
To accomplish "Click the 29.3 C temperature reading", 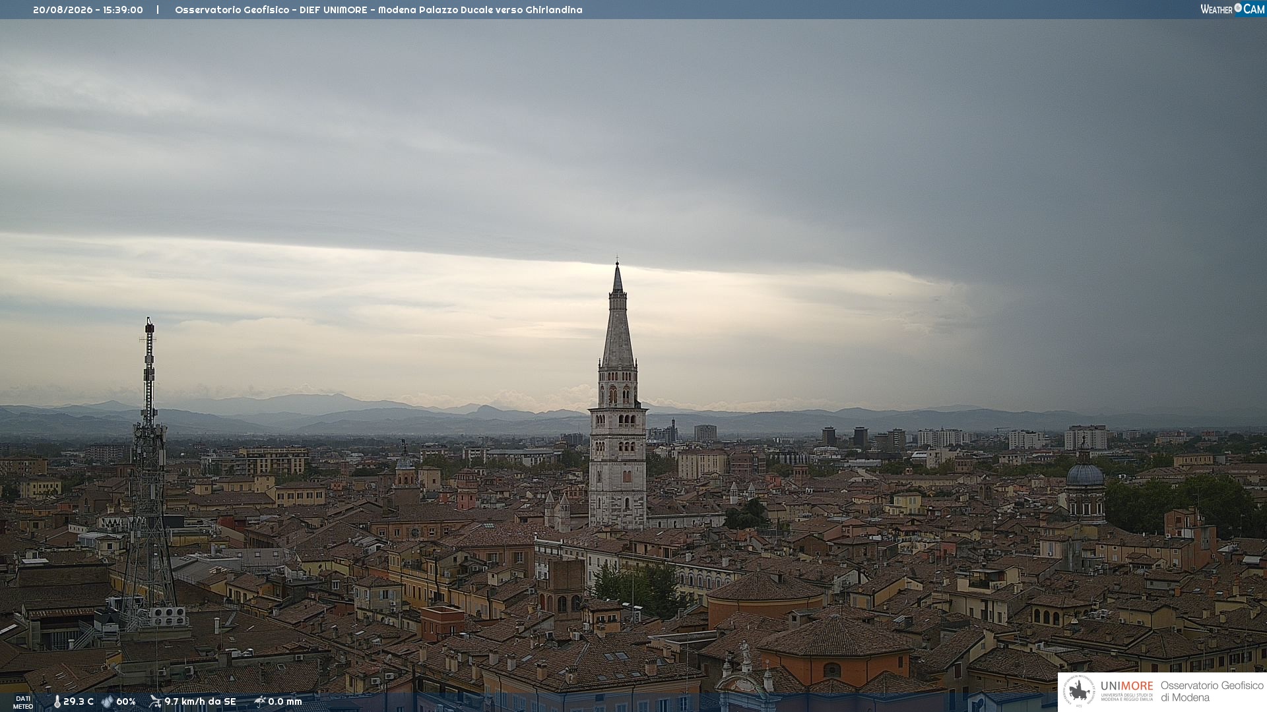I will (x=79, y=702).
